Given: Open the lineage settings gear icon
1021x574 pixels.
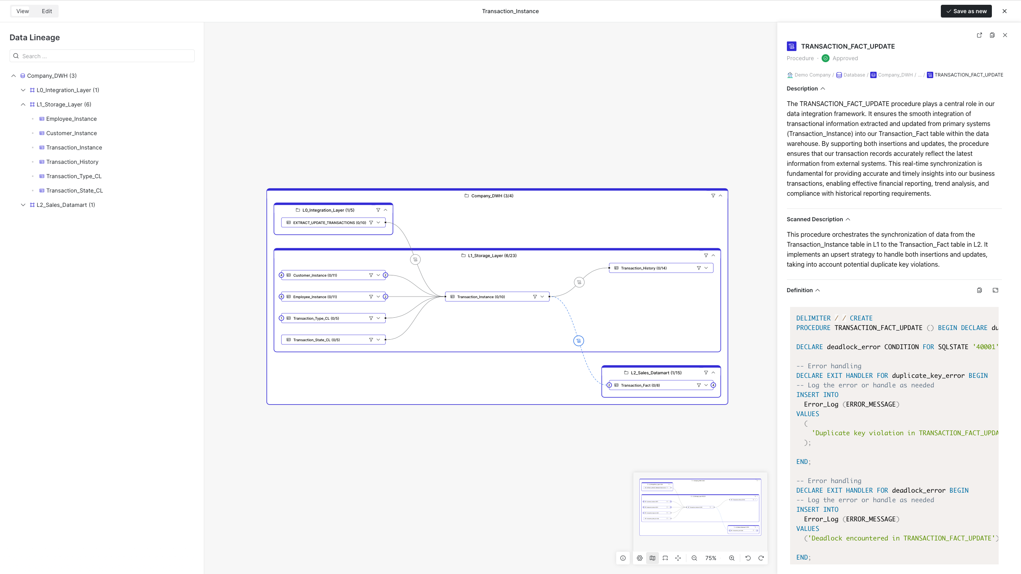Looking at the screenshot, I should click(639, 558).
